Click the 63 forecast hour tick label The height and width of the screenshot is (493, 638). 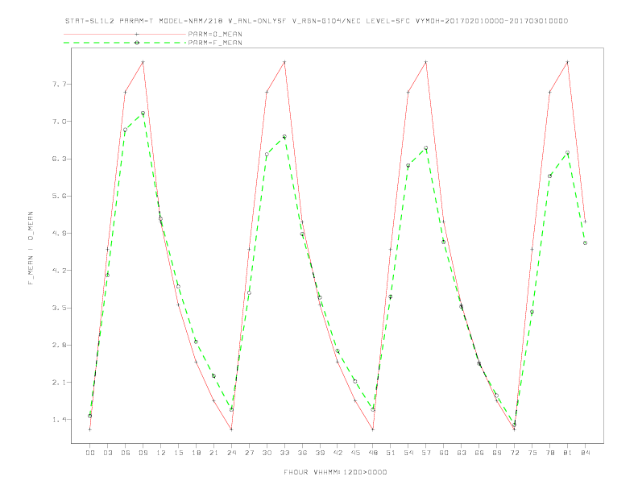462,453
